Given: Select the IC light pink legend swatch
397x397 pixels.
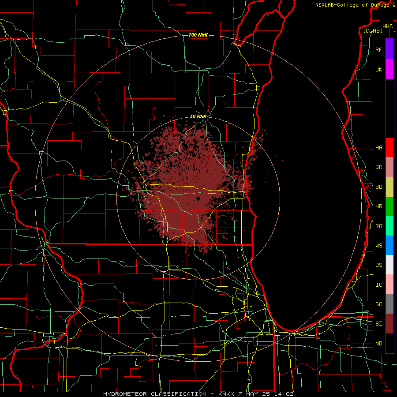Looking at the screenshot, I should point(390,285).
